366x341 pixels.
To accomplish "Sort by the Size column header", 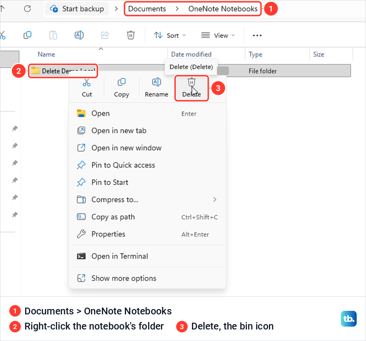I will (x=318, y=55).
